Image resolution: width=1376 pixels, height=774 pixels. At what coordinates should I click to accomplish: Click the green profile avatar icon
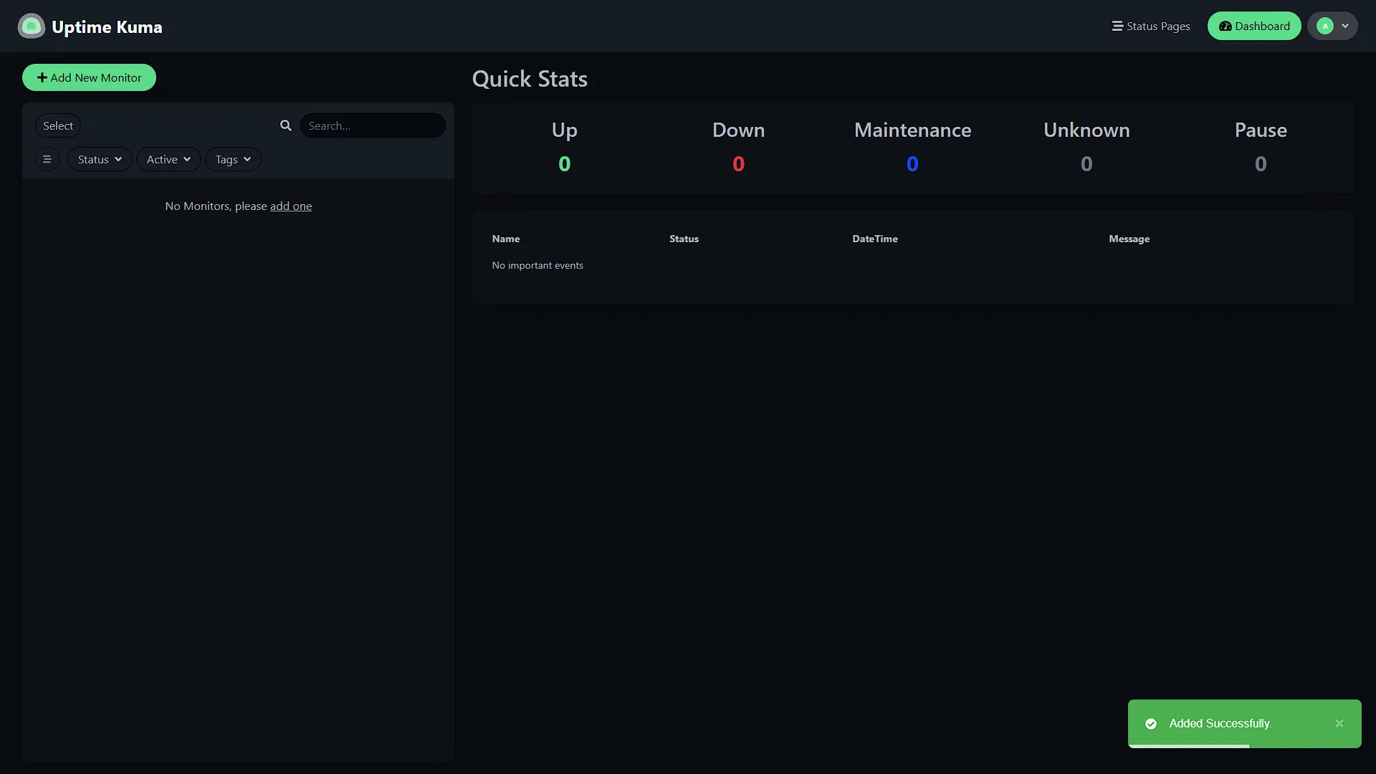[x=1325, y=26]
